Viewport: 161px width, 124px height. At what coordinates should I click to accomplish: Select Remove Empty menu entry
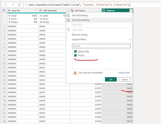99,35
